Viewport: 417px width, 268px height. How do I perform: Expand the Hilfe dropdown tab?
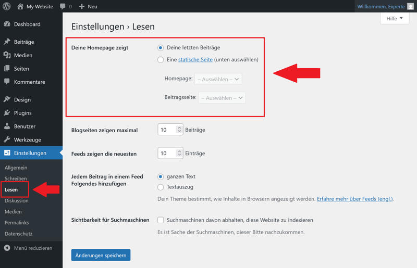[x=395, y=18]
